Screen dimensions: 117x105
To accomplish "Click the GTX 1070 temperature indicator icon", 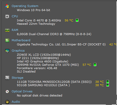I will (95, 64).
